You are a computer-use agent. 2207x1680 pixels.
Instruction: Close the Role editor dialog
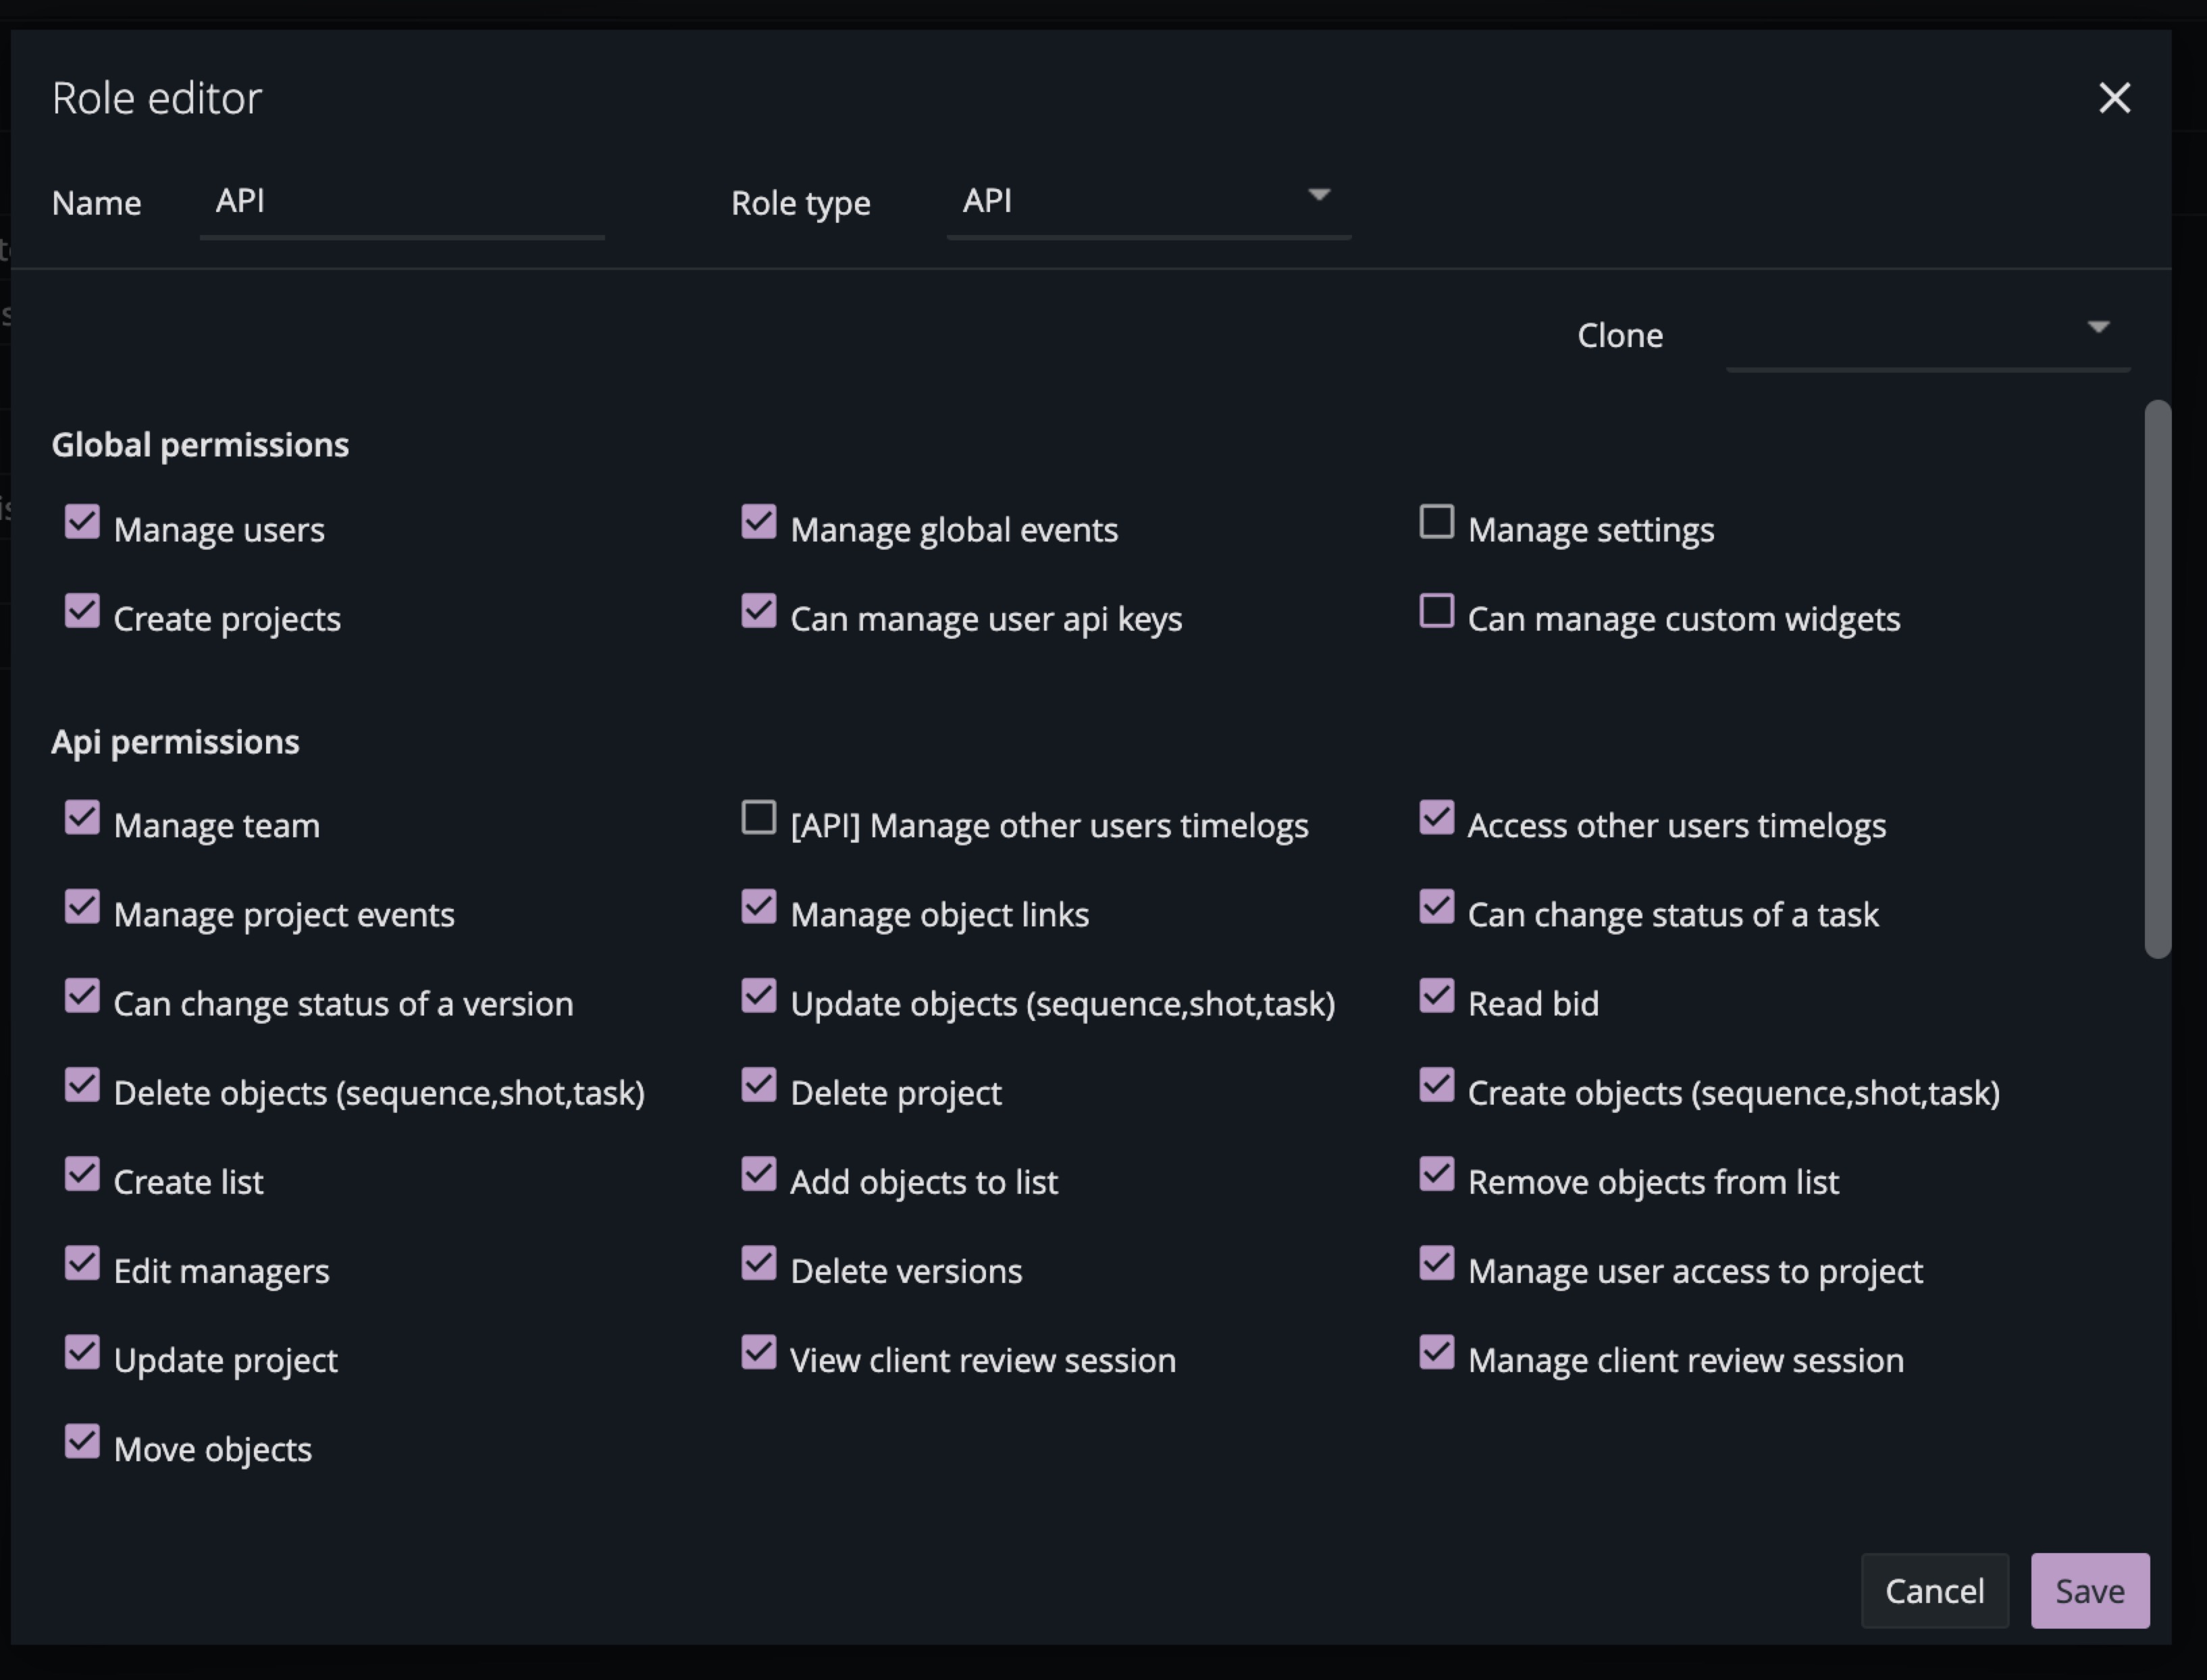2114,98
